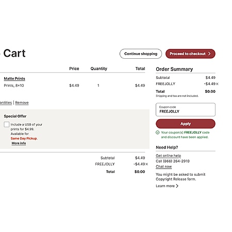Click the arrow next to Learn more
This screenshot has width=232, height=232.
tap(177, 186)
